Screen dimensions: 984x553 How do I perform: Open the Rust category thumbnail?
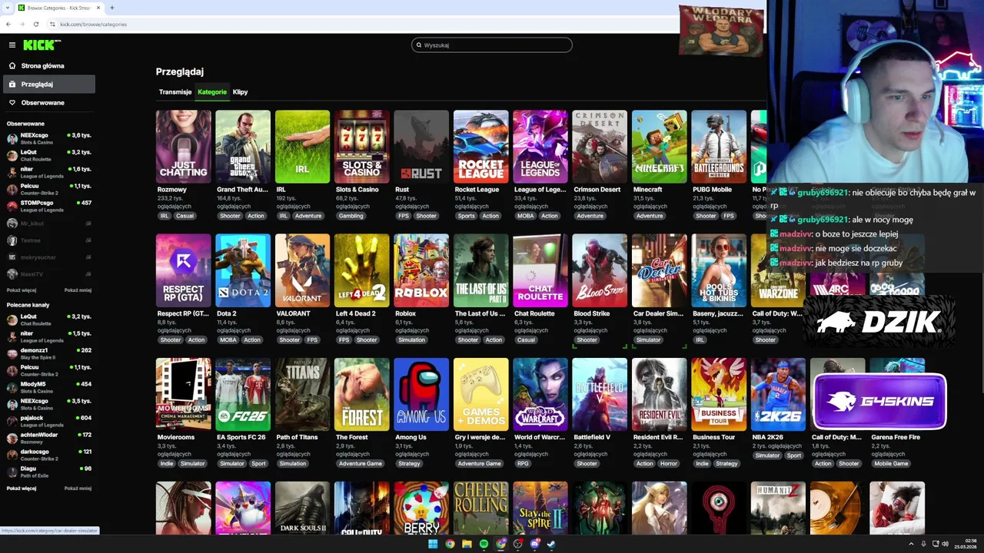click(421, 147)
